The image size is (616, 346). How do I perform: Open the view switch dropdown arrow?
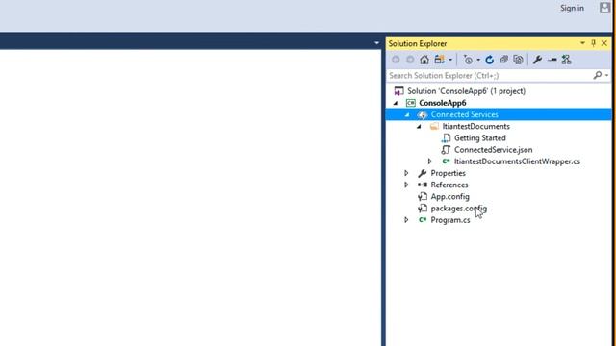point(450,60)
